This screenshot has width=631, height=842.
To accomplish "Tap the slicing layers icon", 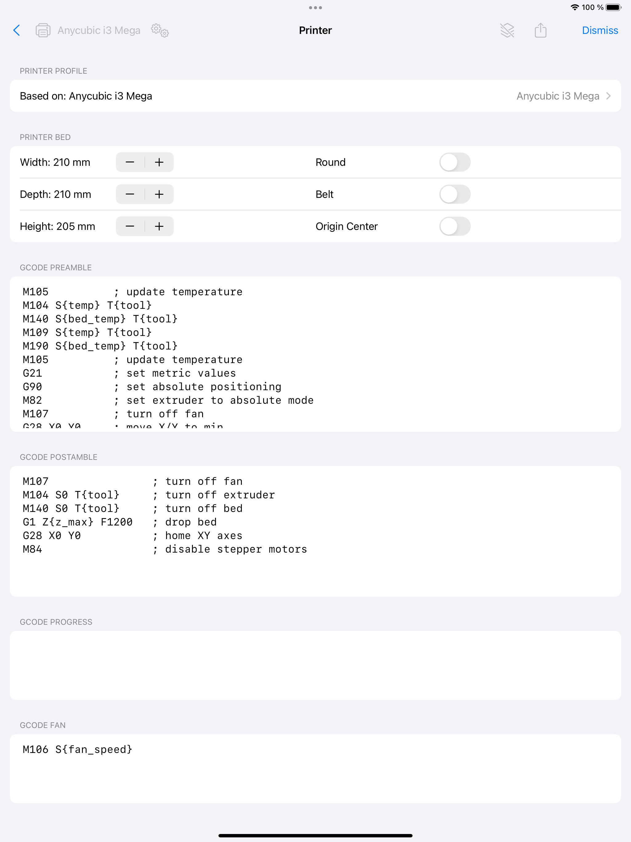I will 507,31.
